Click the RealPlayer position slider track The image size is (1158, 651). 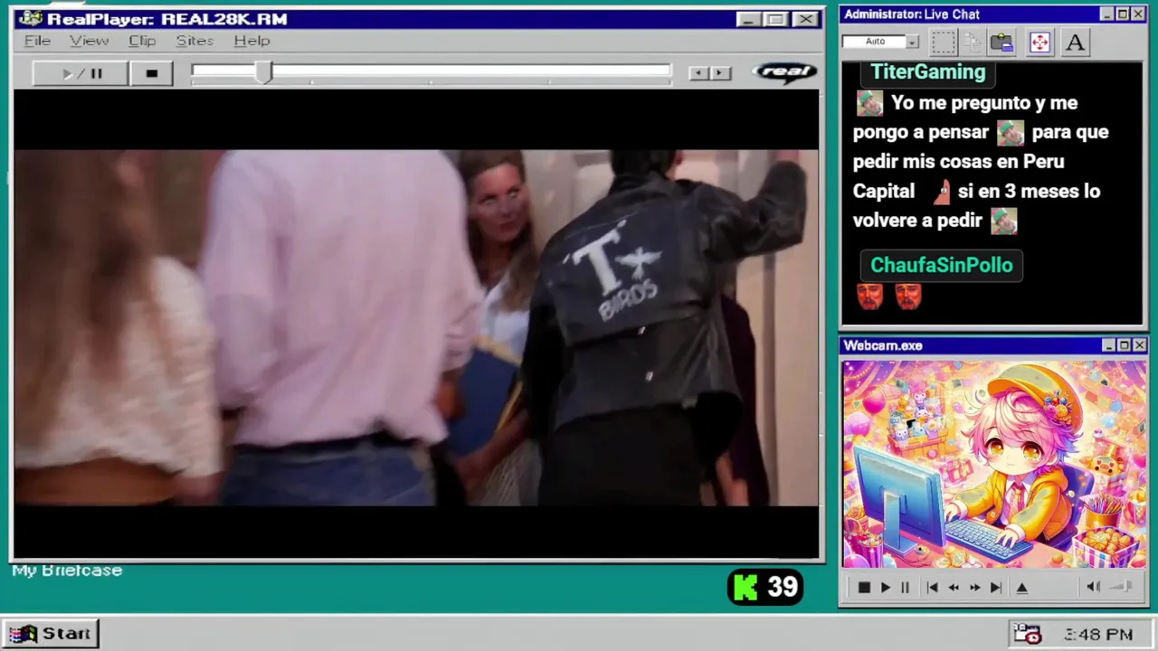[x=432, y=71]
